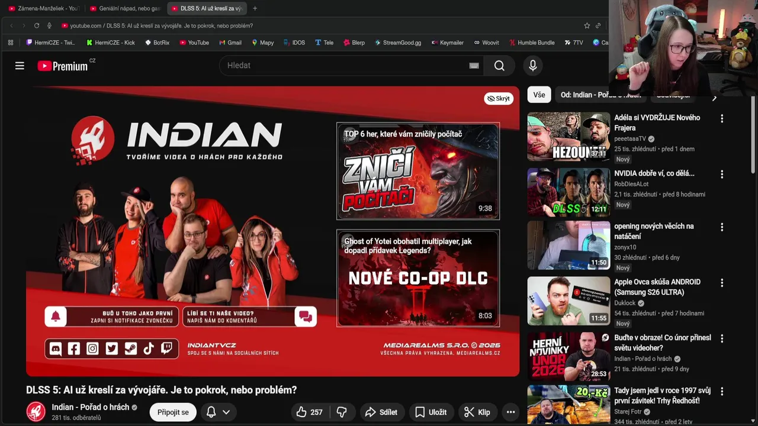Viewport: 758px width, 426px height.
Task: Save video with Uložit button
Action: [431, 412]
